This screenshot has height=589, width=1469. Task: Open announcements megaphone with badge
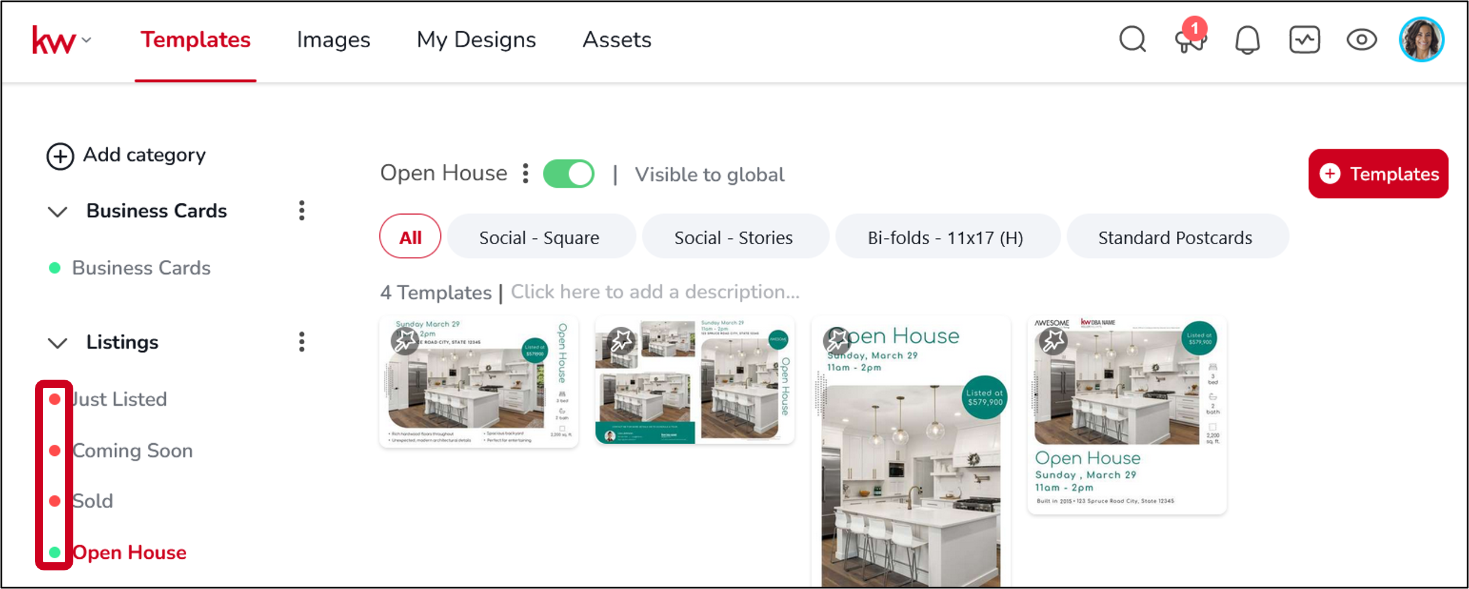tap(1190, 36)
